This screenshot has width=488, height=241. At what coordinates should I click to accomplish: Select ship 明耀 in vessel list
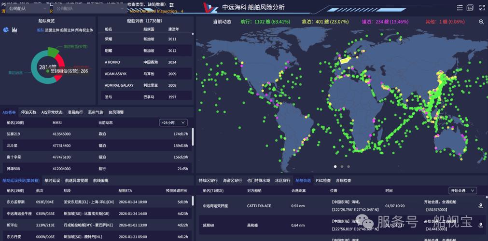pyautogui.click(x=146, y=51)
